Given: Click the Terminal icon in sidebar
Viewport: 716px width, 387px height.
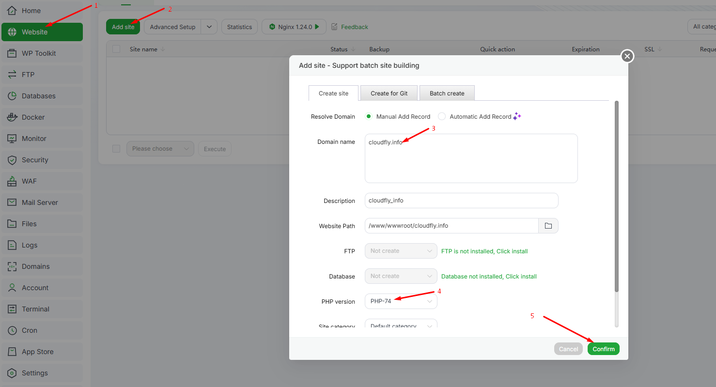Looking at the screenshot, I should [13, 309].
